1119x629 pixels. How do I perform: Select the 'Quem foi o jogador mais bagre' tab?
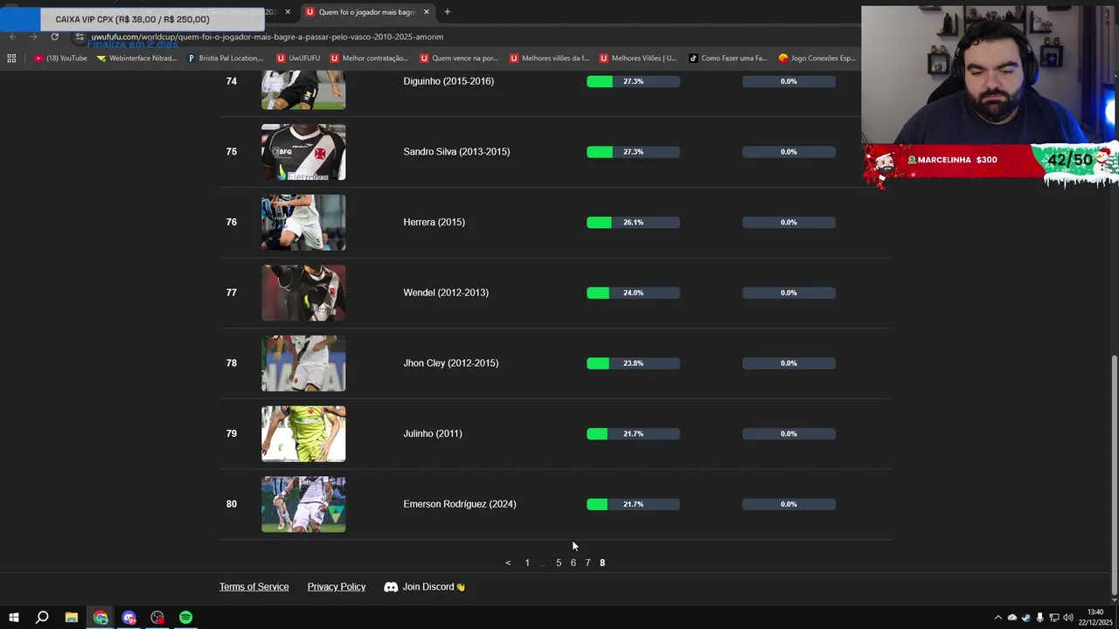(366, 12)
